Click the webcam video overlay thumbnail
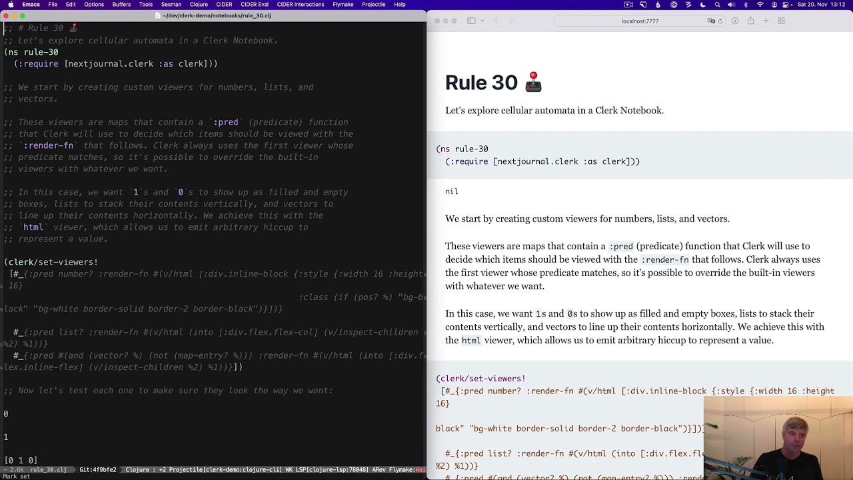Image resolution: width=853 pixels, height=480 pixels. click(x=778, y=438)
